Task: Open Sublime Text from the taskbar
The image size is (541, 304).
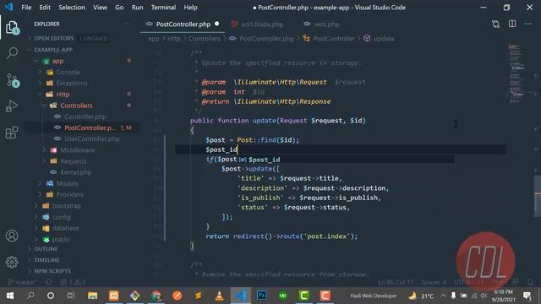Action: 198,296
